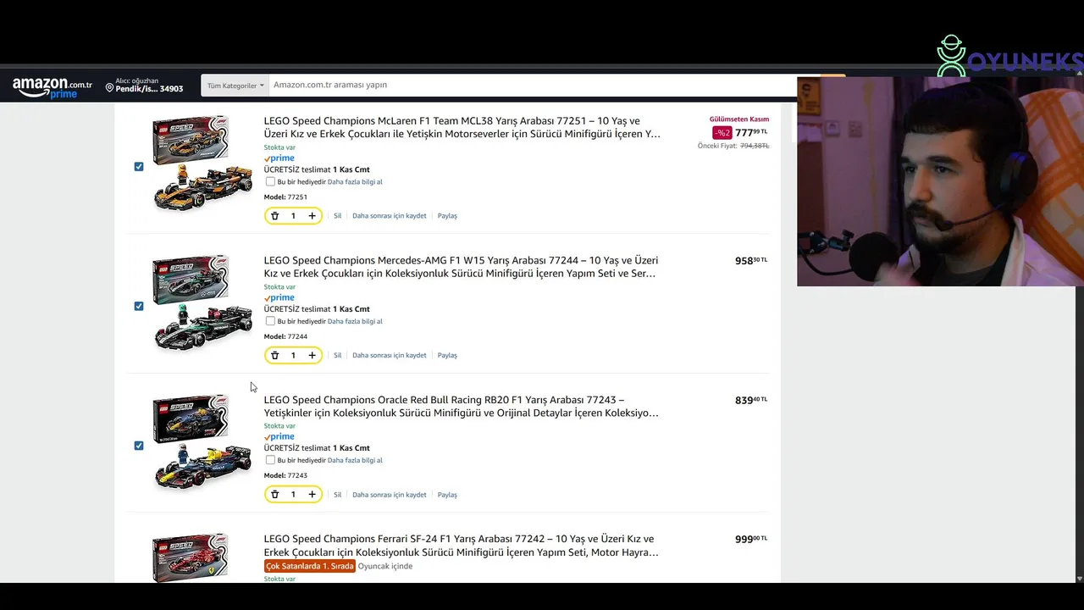
Task: Click trash icon for Mercedes-AMG W15 item
Action: [x=274, y=356]
